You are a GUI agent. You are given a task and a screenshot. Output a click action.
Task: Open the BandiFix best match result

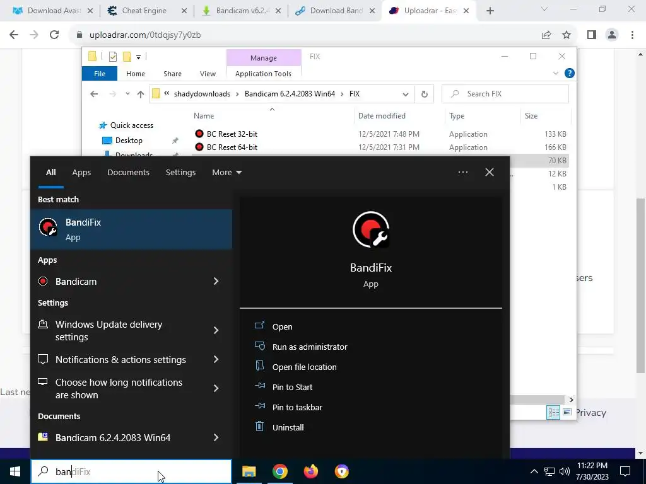[131, 229]
